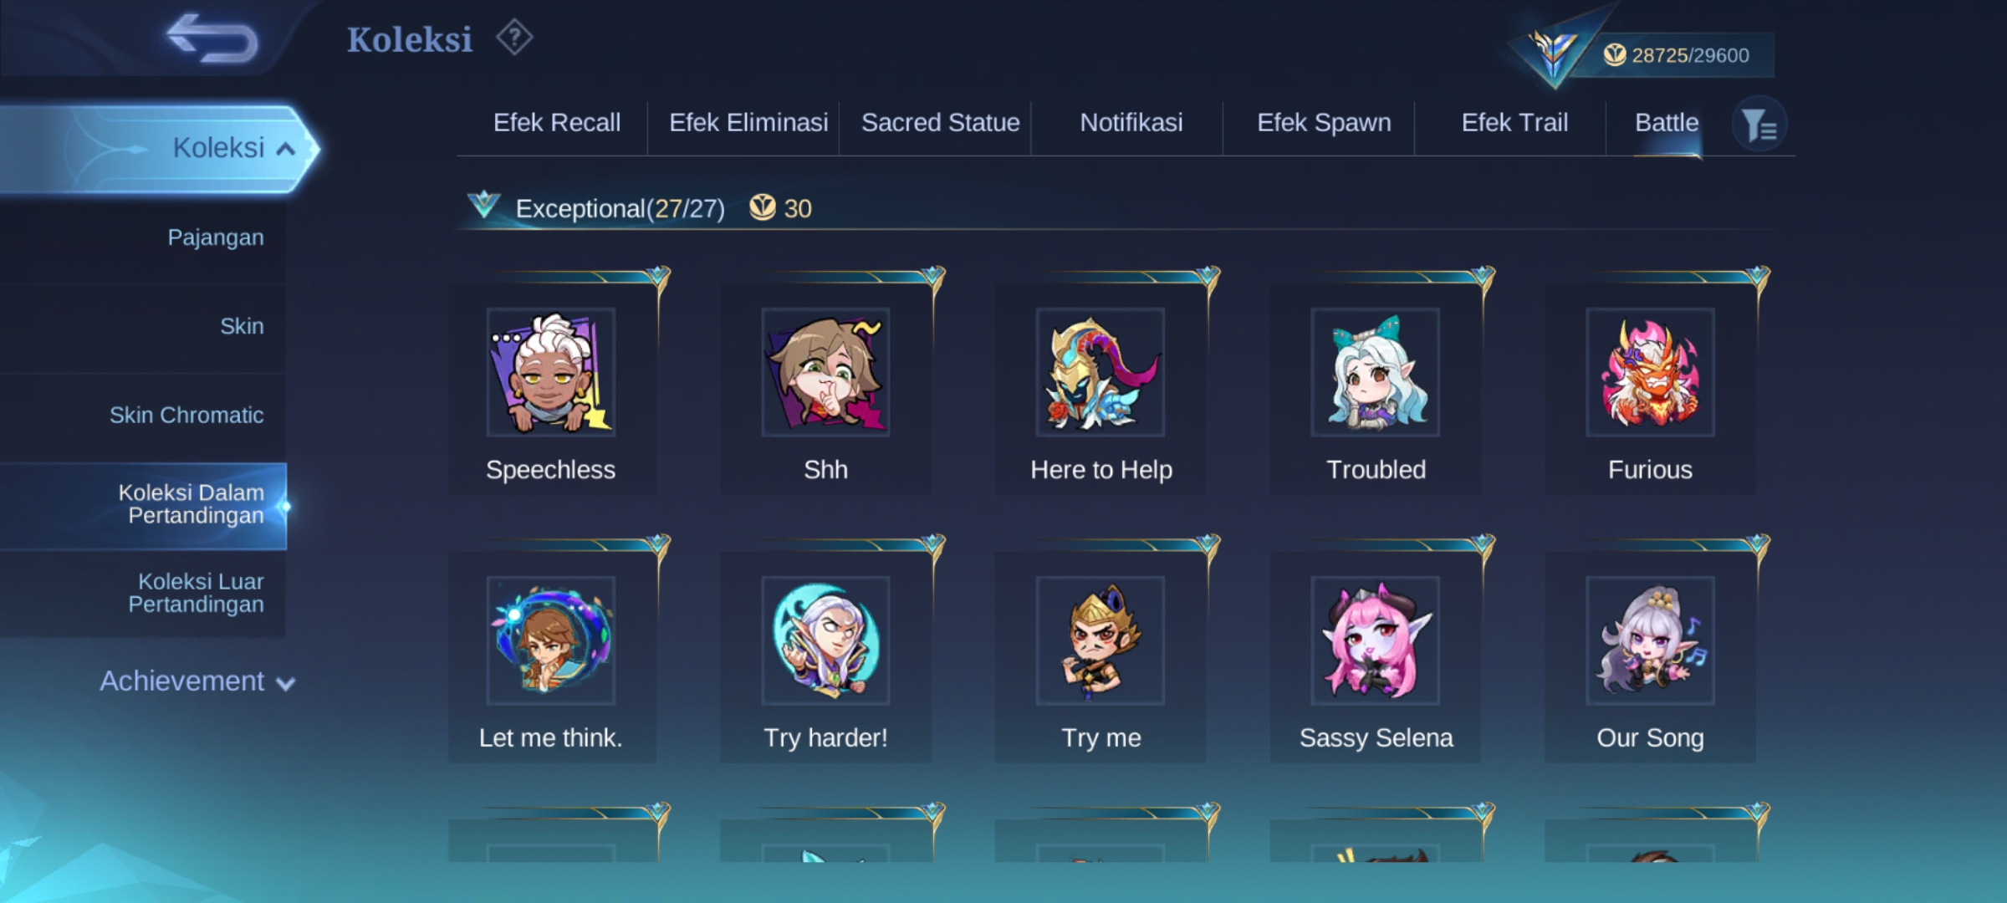This screenshot has height=903, width=2007.
Task: Open the filter list icon
Action: click(1759, 125)
